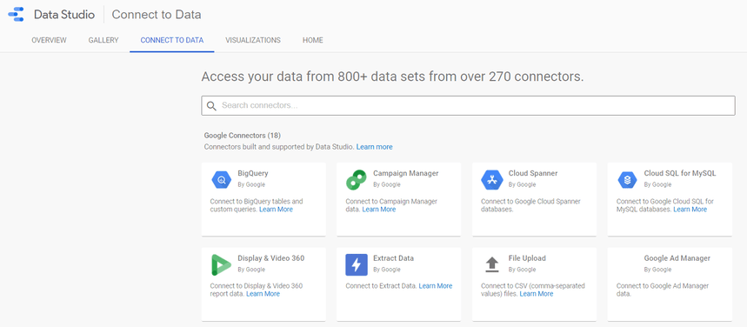Screen dimensions: 747x327
Task: Select the Campaign Manager green icon
Action: [357, 180]
